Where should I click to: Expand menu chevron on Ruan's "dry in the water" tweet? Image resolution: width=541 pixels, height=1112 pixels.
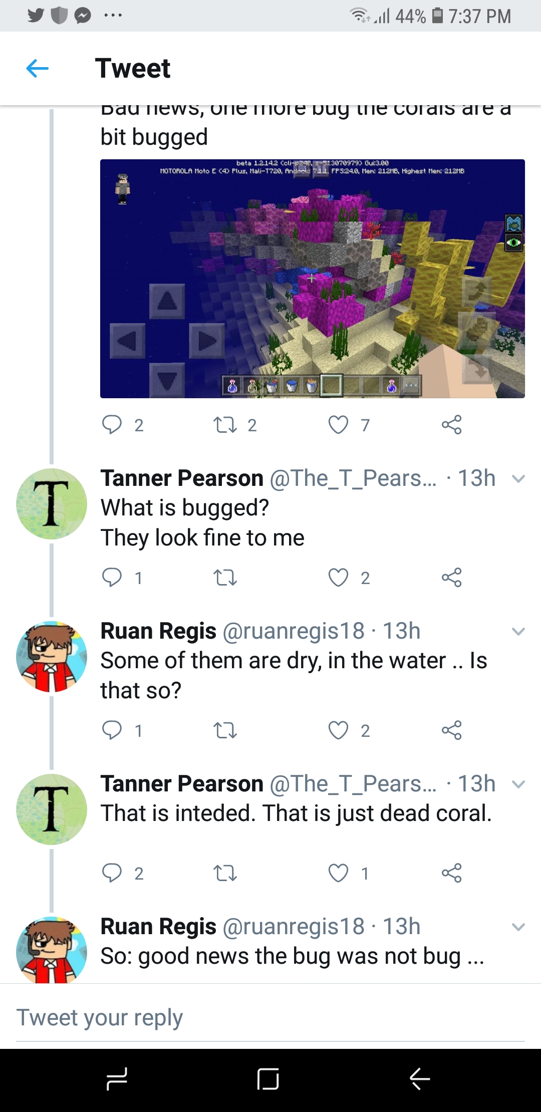pyautogui.click(x=518, y=631)
